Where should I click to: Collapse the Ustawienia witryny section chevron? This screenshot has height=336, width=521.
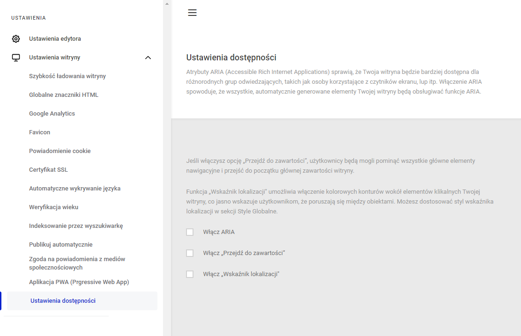[x=148, y=58]
